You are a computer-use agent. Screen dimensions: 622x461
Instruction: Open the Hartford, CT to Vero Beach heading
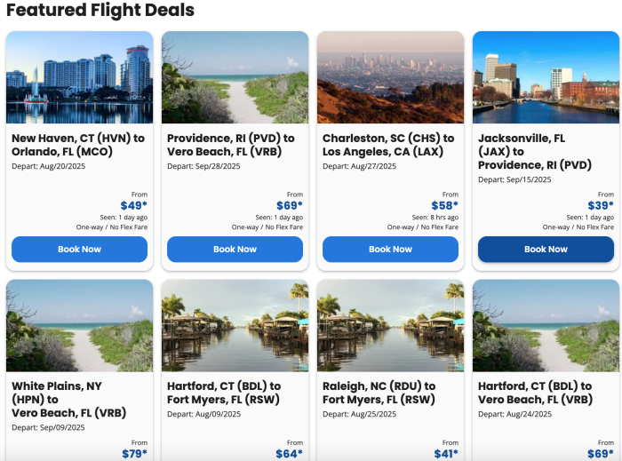coord(535,393)
